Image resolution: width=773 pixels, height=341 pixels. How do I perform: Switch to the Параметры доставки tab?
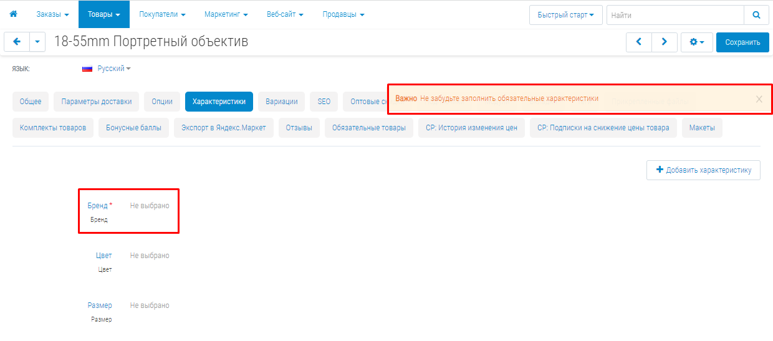tap(97, 102)
